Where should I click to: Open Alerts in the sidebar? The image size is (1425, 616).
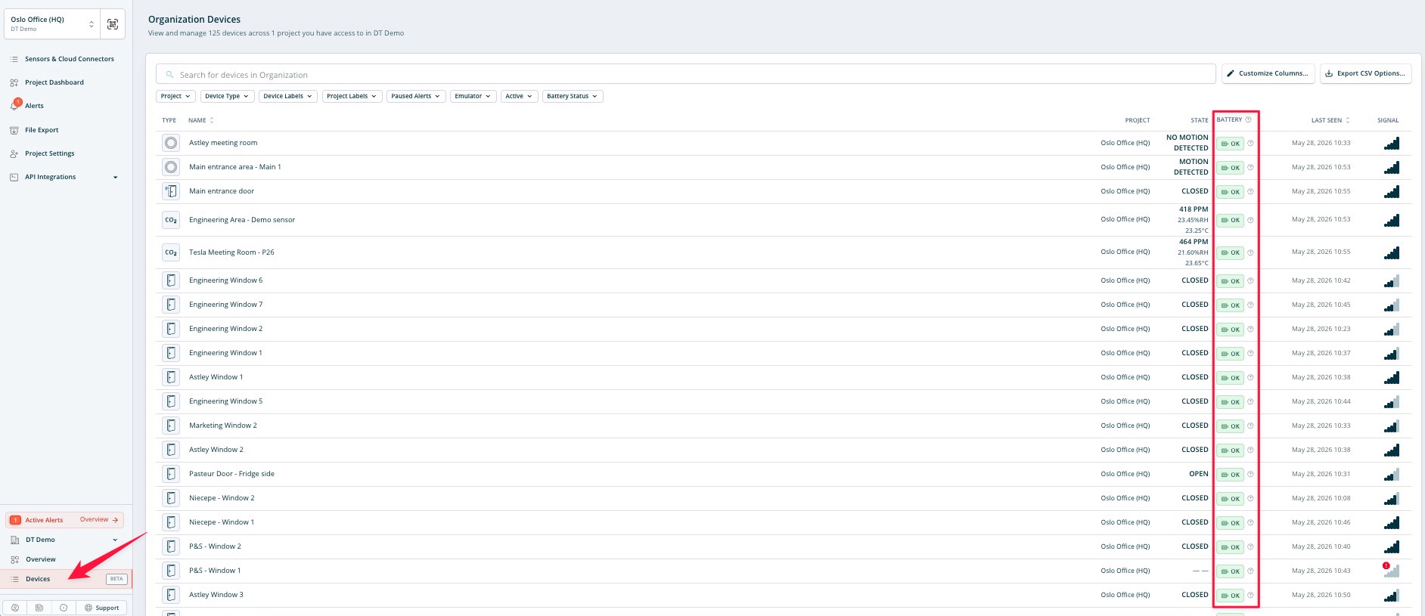tap(34, 106)
